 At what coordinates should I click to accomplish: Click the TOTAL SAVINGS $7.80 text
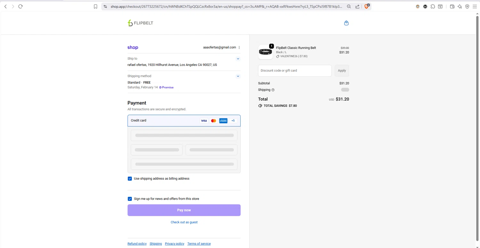(x=280, y=106)
